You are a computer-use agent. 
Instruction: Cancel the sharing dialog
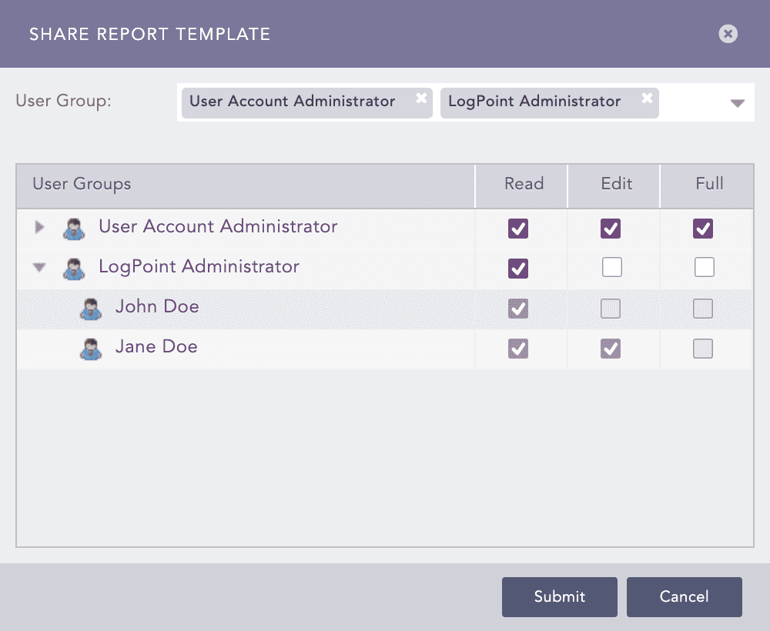[684, 596]
